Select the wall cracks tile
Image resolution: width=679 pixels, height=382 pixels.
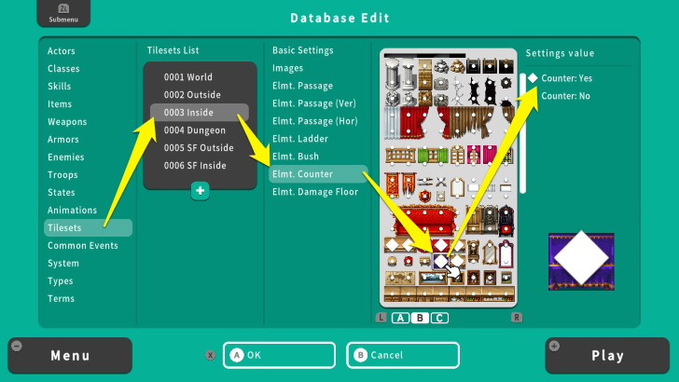(x=458, y=91)
